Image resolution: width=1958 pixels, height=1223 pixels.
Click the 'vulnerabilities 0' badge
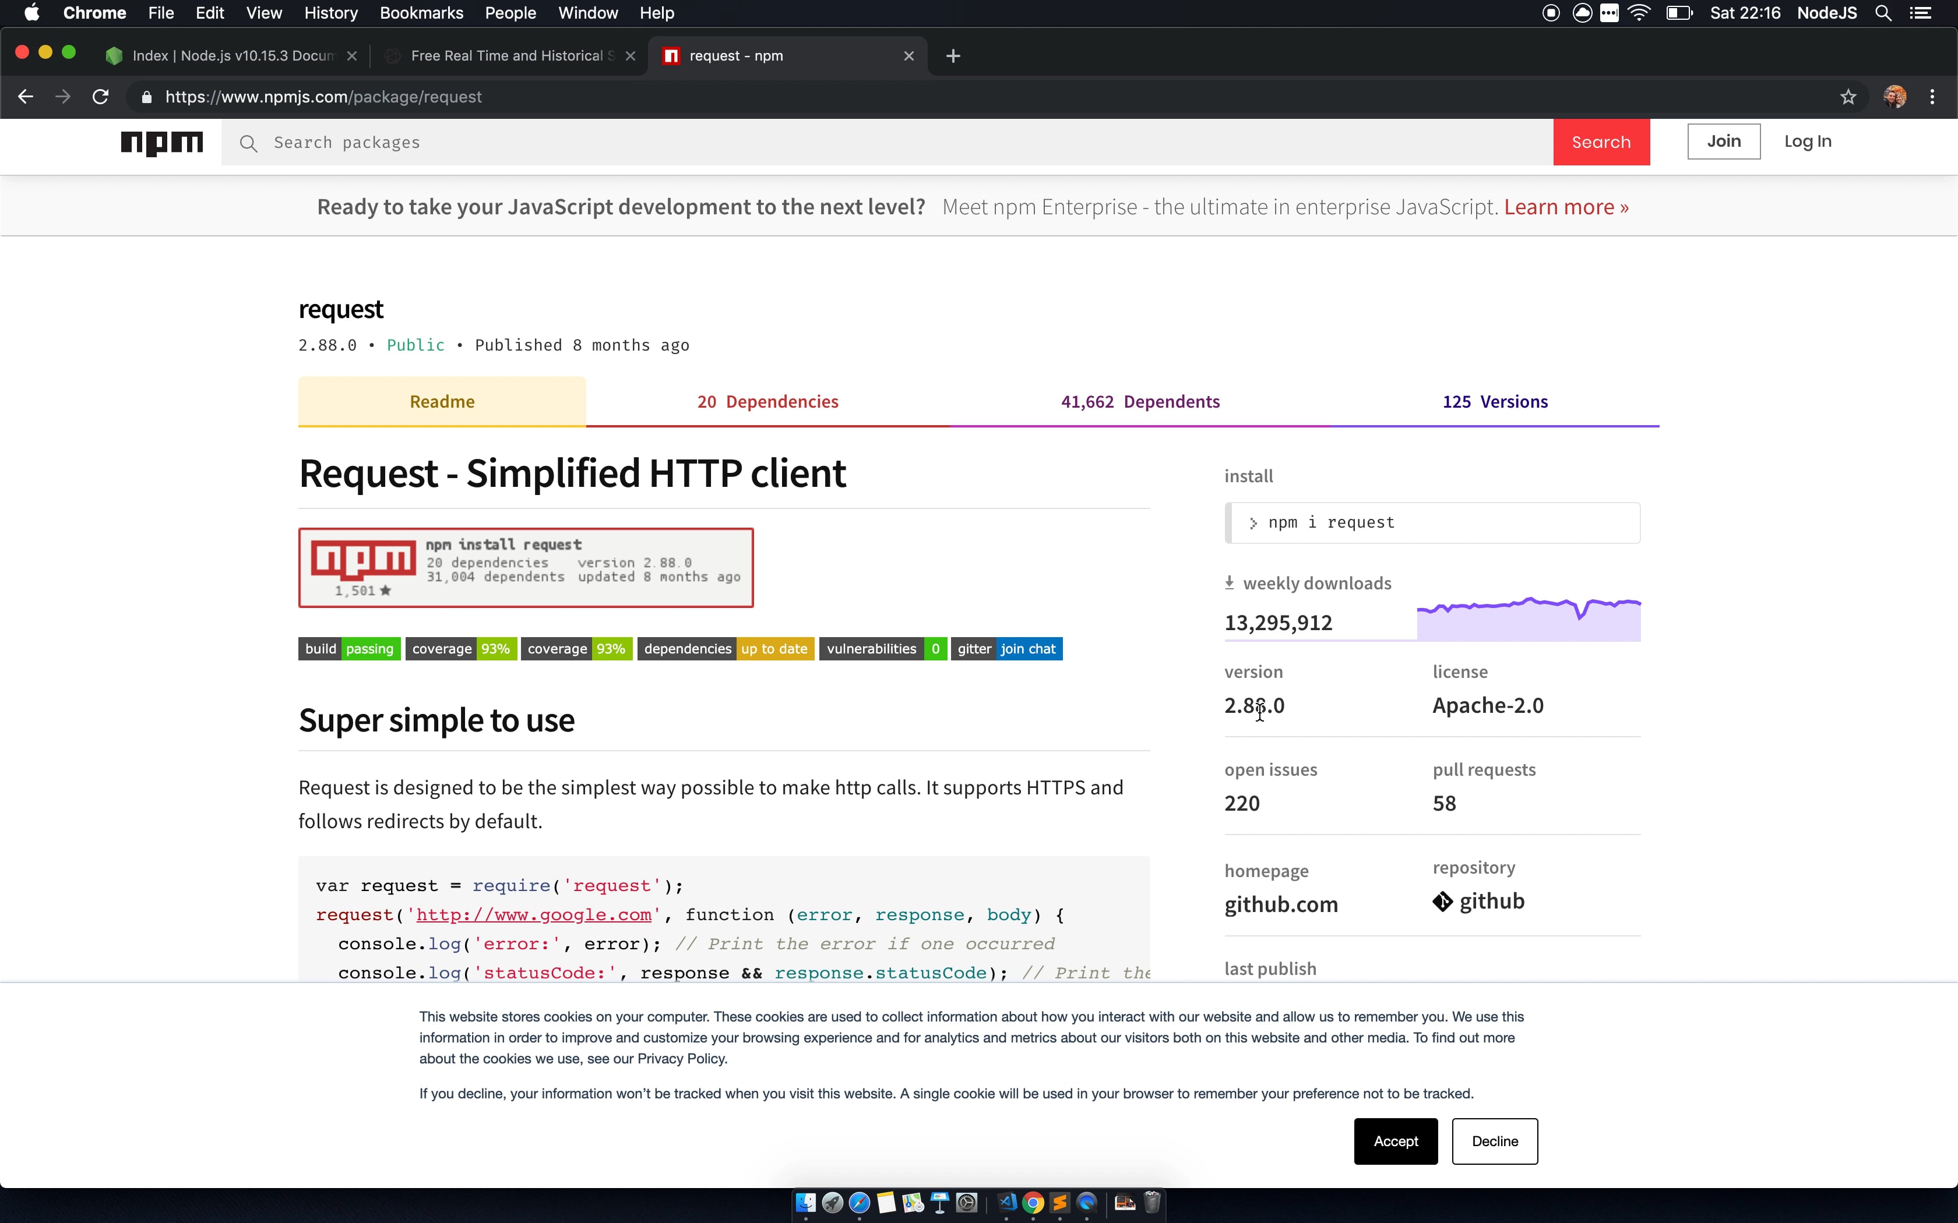coord(883,649)
